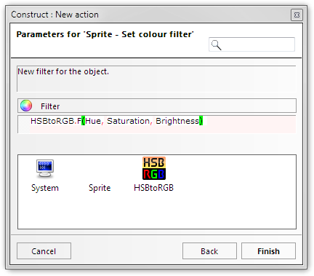
Task: Place cursor on Hue in expression
Action: click(93, 121)
